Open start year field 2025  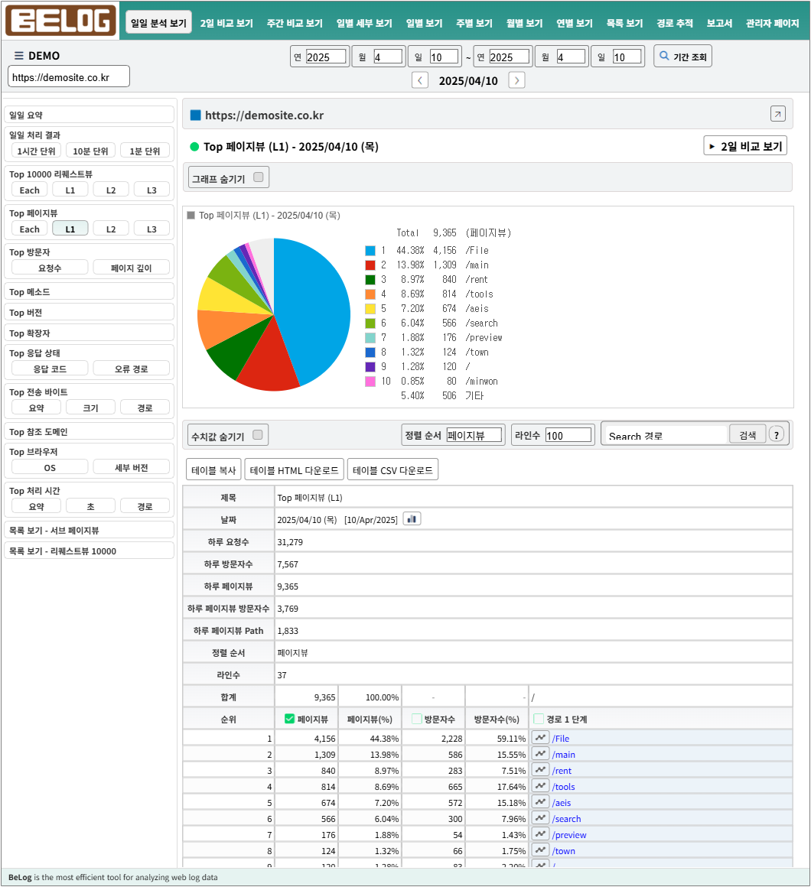tap(326, 57)
